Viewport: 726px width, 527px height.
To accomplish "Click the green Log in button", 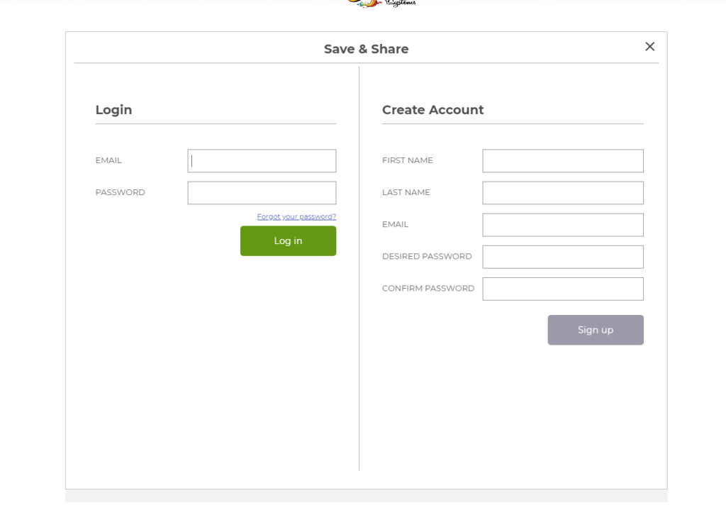I will click(288, 241).
